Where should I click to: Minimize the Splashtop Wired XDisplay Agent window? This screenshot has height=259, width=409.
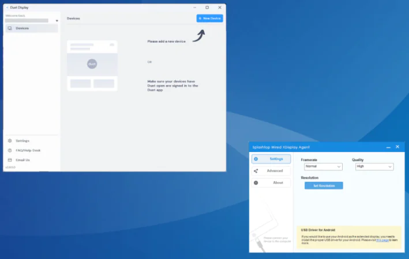coord(388,147)
